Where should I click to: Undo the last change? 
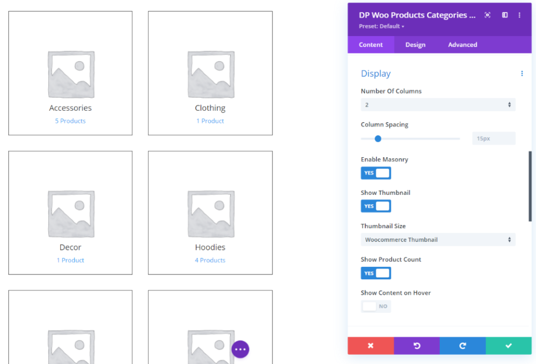click(417, 345)
